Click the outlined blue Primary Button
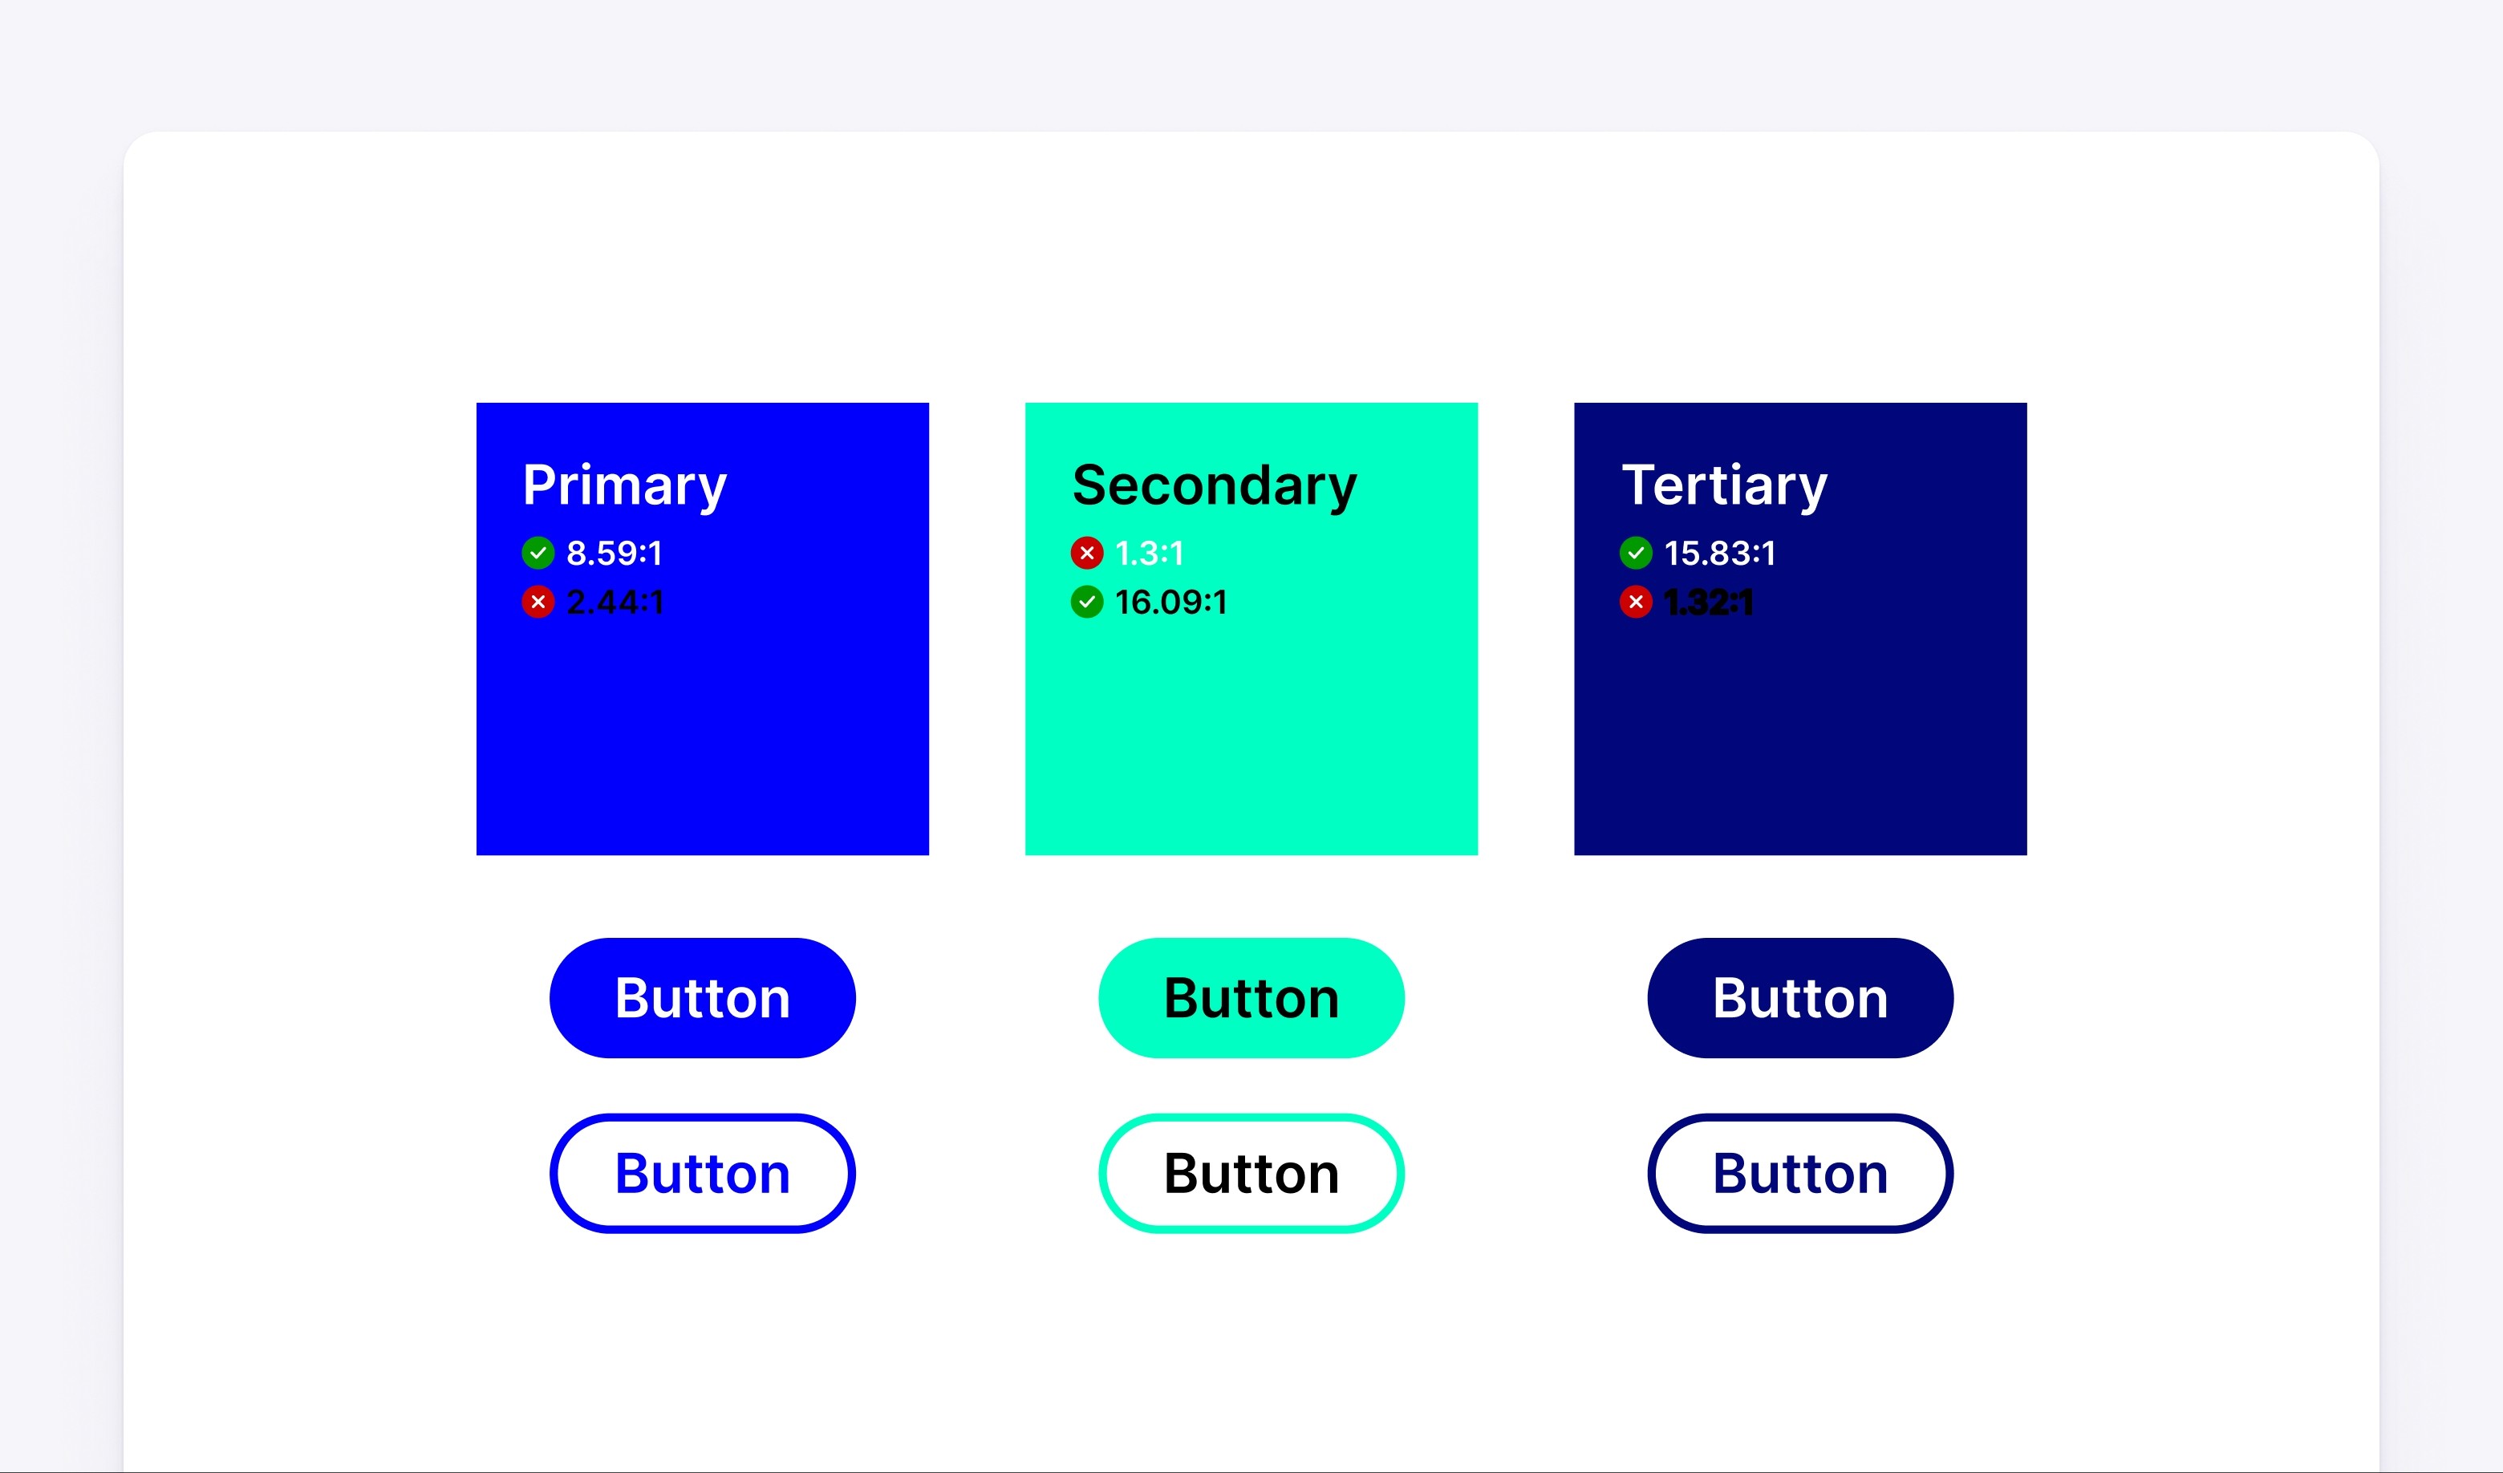Image resolution: width=2503 pixels, height=1473 pixels. coord(702,1173)
